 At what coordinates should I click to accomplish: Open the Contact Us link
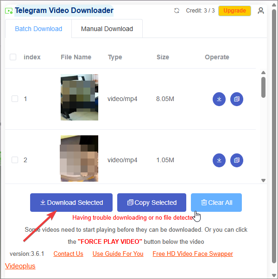[68, 254]
